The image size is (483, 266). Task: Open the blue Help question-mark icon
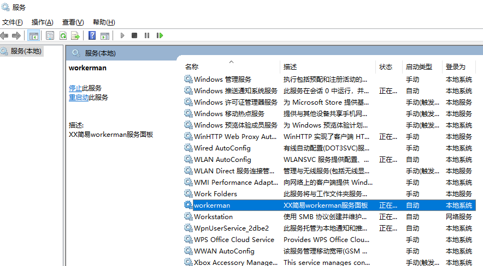tap(92, 35)
